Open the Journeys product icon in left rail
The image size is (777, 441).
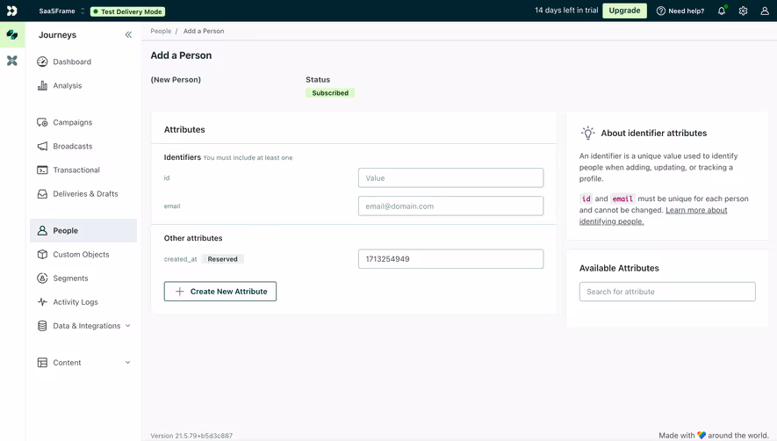coord(12,35)
